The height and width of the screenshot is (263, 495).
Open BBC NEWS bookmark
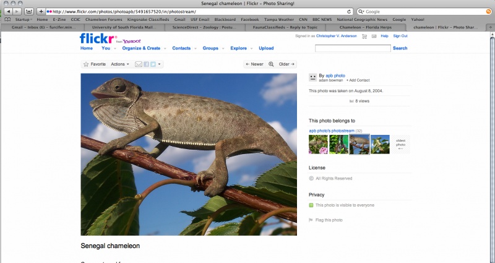click(x=322, y=20)
